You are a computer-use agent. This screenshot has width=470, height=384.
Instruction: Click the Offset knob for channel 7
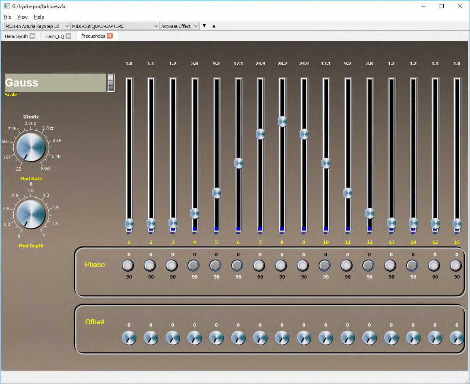click(260, 338)
